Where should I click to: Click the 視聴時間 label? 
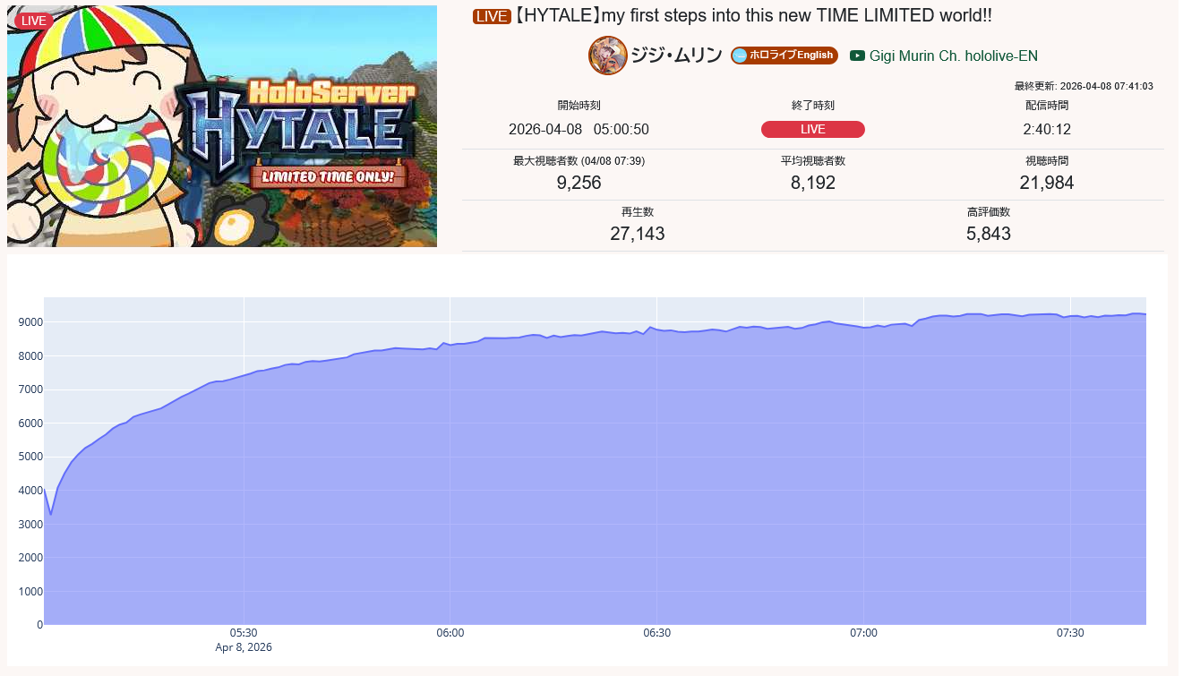tap(1047, 161)
